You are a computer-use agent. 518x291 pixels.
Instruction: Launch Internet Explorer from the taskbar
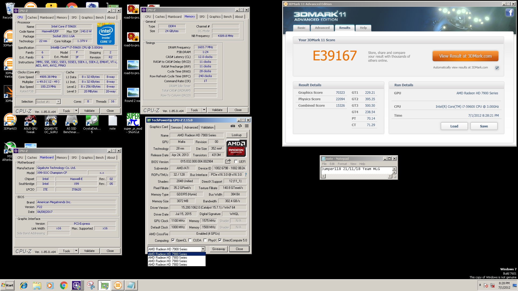coord(24,285)
